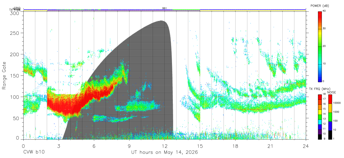Select the 20 label on power scale

coord(324,46)
